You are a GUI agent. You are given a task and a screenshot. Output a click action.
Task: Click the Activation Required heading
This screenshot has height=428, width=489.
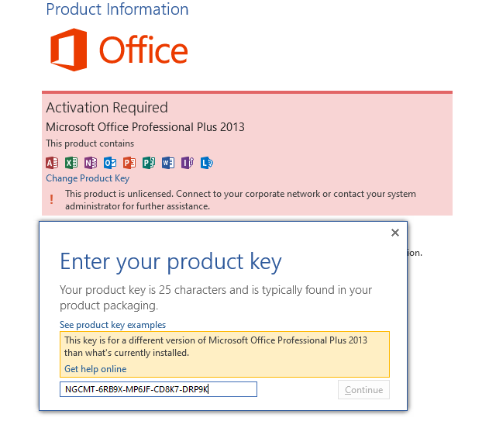[107, 108]
